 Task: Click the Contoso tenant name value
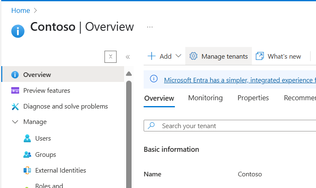(x=250, y=174)
